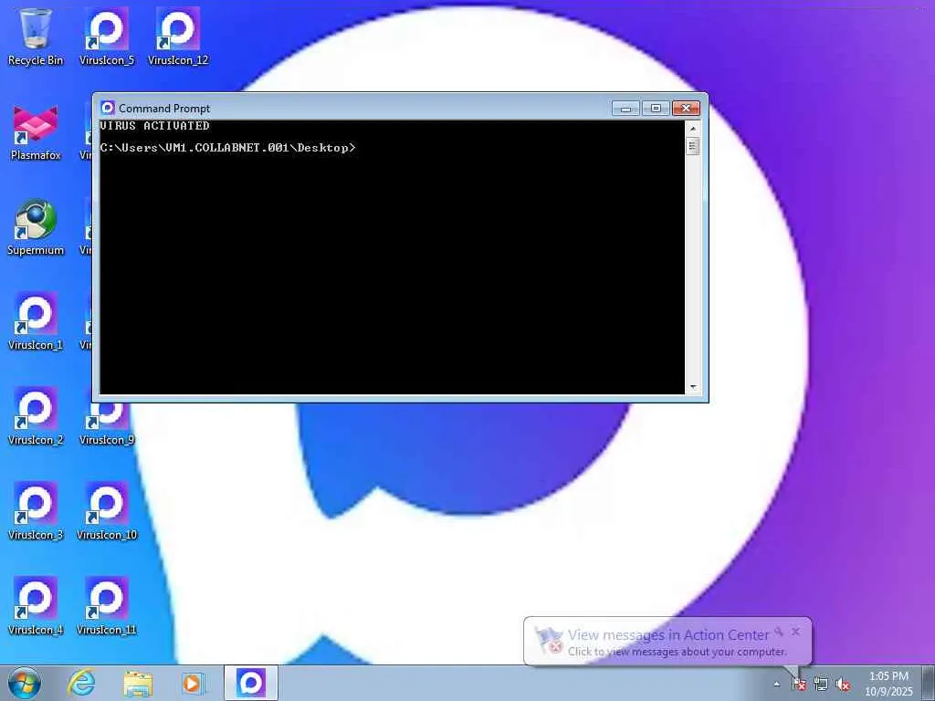Select the VirusIcon_4 desktop shortcut

click(36, 607)
